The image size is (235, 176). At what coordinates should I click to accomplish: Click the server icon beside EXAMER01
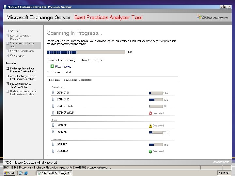(53, 93)
